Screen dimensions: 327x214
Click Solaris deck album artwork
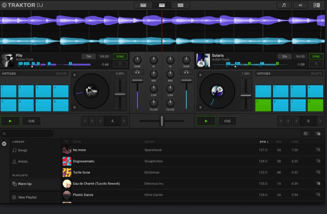[203, 60]
